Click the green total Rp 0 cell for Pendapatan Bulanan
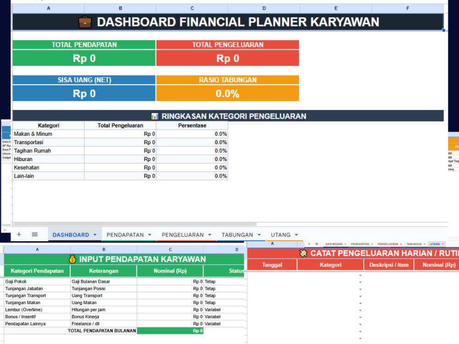 point(170,331)
